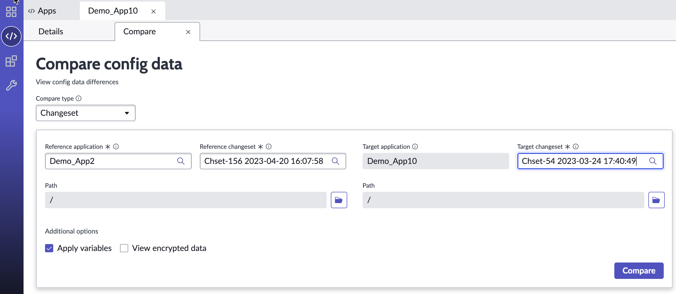676x294 pixels.
Task: Close the Compare sub-tab
Action: coord(188,32)
